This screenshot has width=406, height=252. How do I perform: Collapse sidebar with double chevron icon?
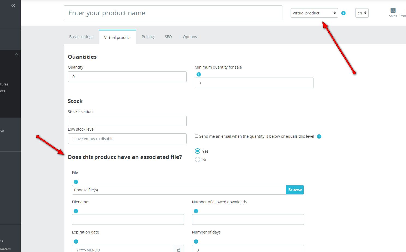[x=13, y=6]
